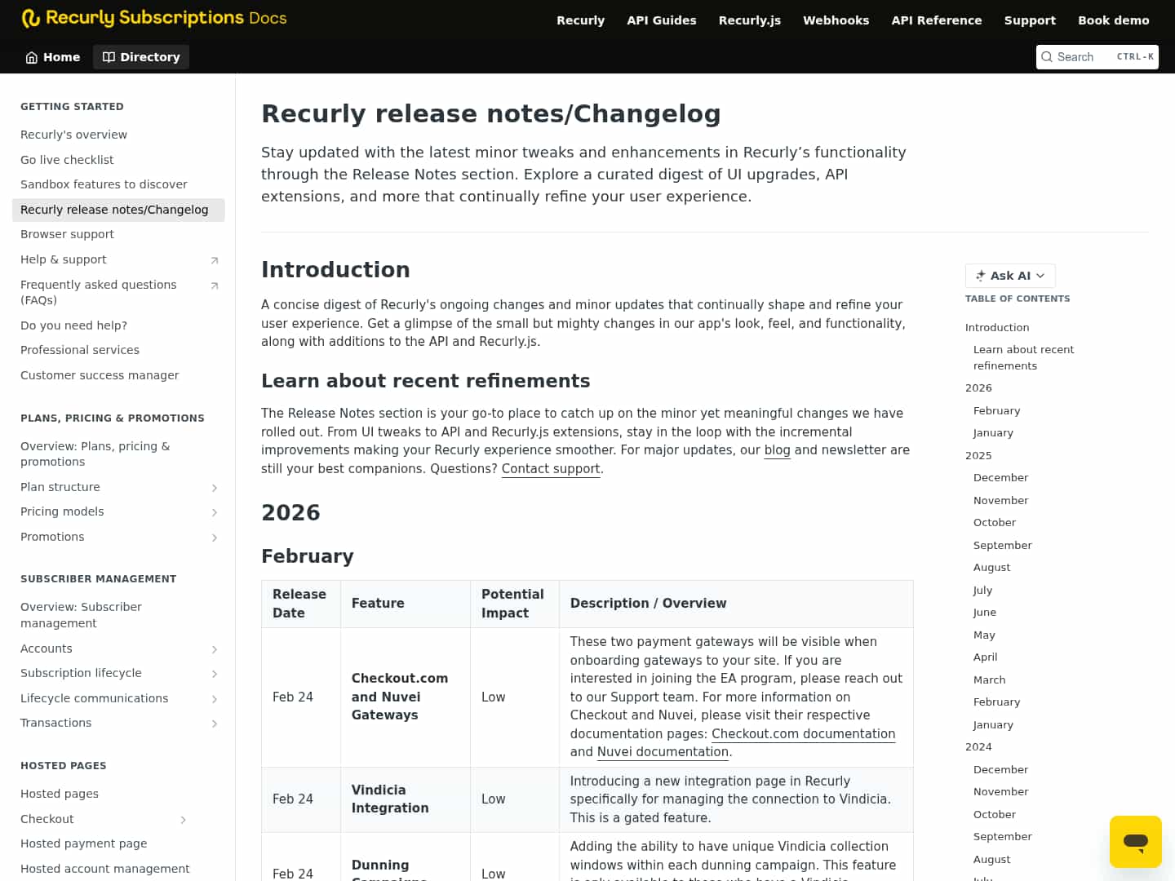Viewport: 1175px width, 881px height.
Task: Expand the Accounts section
Action: click(x=215, y=649)
